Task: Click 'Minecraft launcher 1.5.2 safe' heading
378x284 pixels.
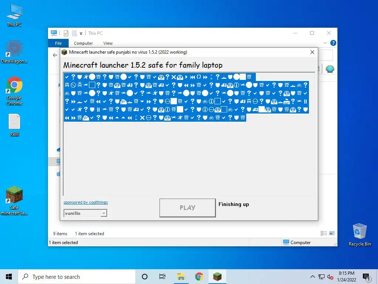Action: pos(143,65)
